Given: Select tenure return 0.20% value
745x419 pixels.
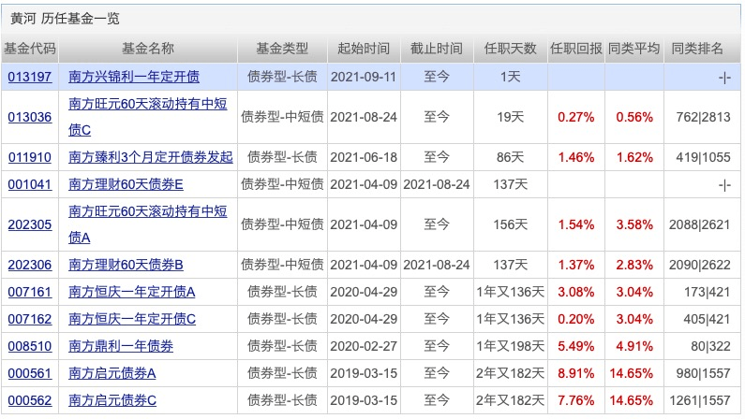Looking at the screenshot, I should click(x=576, y=319).
